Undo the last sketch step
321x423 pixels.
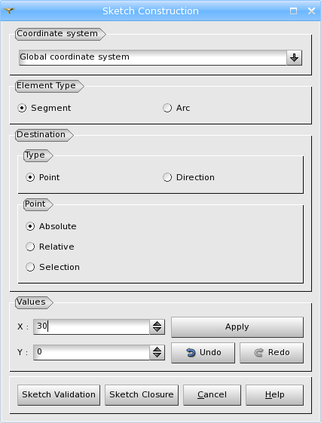pos(203,353)
